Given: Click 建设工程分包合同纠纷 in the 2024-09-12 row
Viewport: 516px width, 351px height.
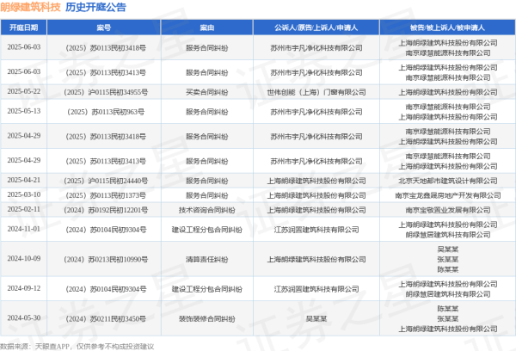Looking at the screenshot, I should coord(207,289).
